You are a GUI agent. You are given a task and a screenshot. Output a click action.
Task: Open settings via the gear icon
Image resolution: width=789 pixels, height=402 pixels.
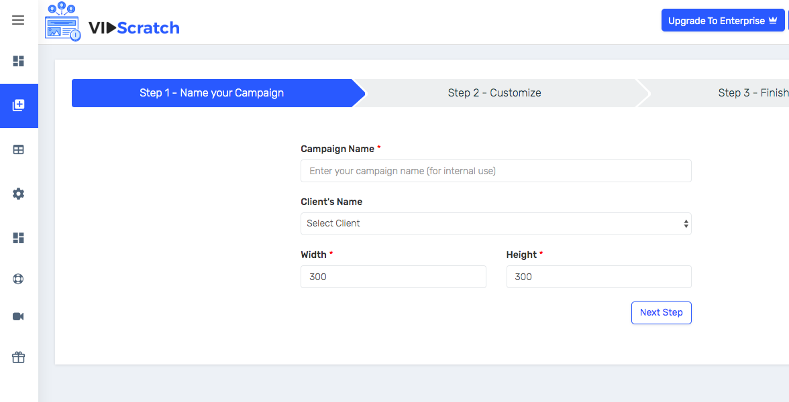click(x=19, y=194)
